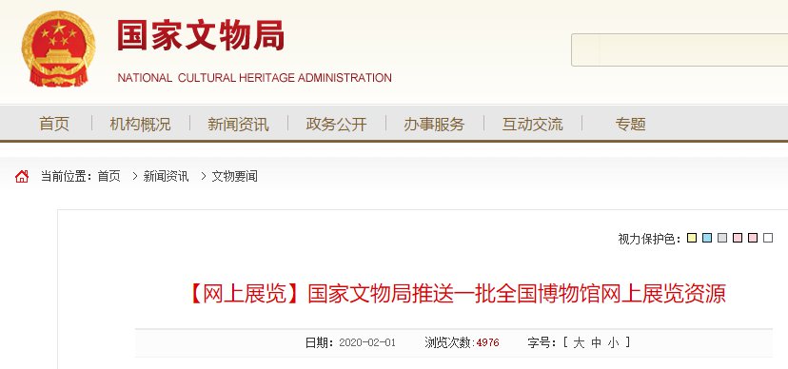Screen dimensions: 788x369
Task: Select the pink swatch beside the white one
Action: point(753,238)
